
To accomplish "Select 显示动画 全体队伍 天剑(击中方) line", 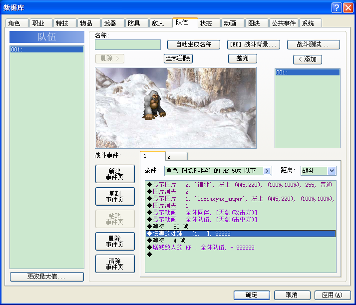I will (241, 220).
